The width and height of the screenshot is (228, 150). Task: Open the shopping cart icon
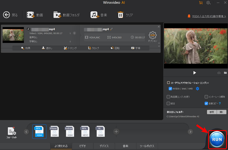click(201, 3)
